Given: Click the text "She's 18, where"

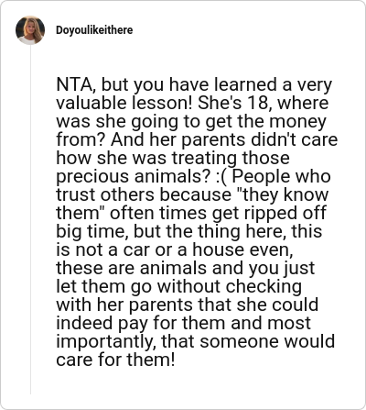Looking at the screenshot, I should (264, 103).
